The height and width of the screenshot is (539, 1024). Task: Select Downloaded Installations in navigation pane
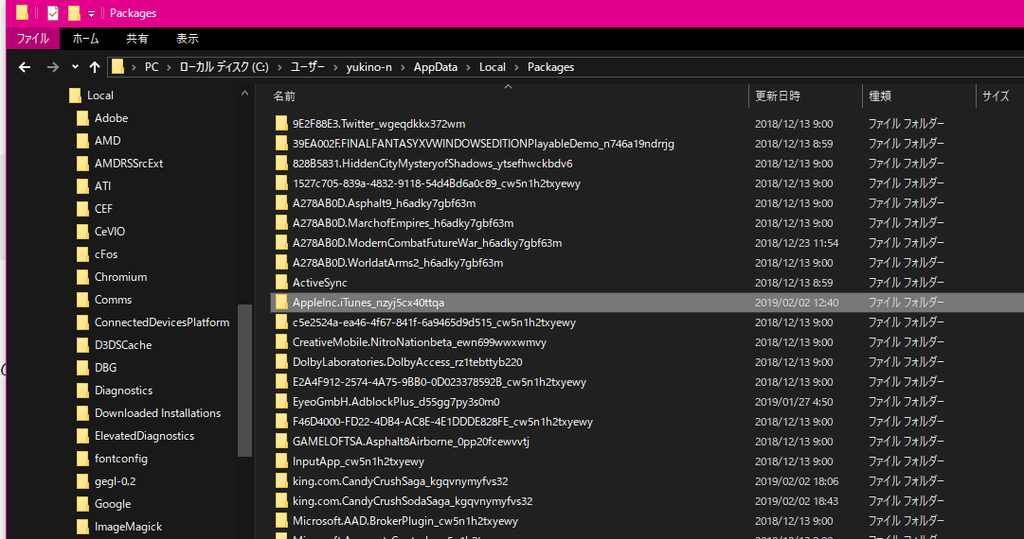(x=157, y=413)
